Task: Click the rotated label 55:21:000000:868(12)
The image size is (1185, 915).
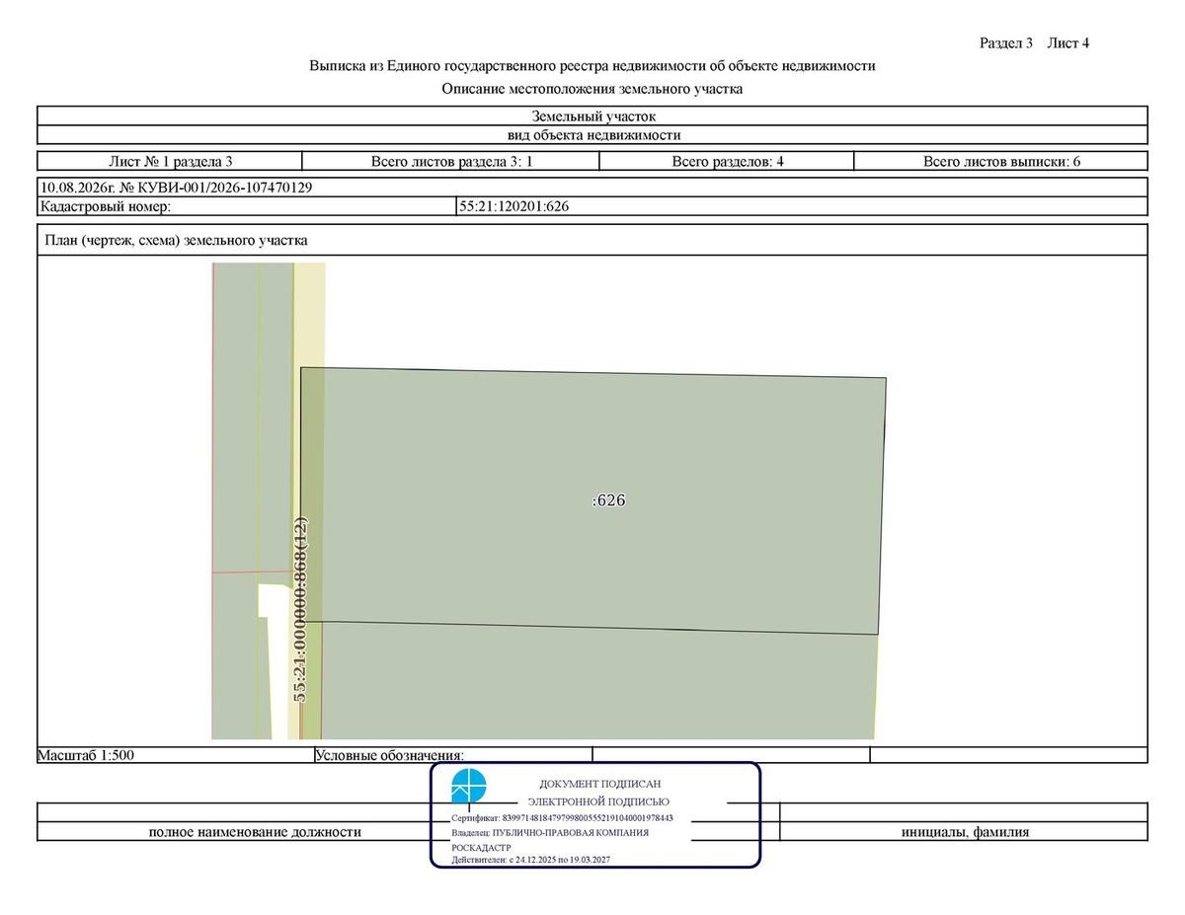Action: [x=302, y=608]
